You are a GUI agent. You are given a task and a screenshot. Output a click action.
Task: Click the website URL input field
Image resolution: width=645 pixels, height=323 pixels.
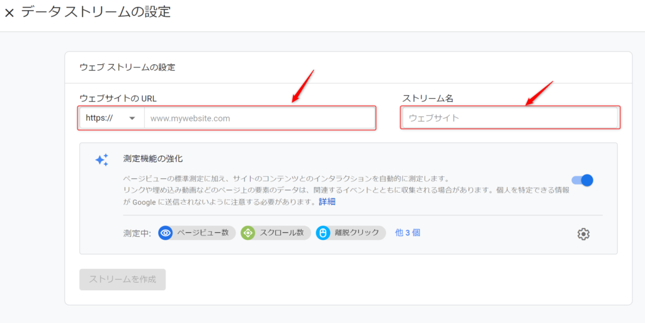[259, 118]
